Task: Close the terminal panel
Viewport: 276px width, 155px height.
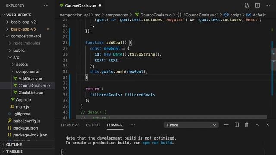Action: (x=267, y=125)
